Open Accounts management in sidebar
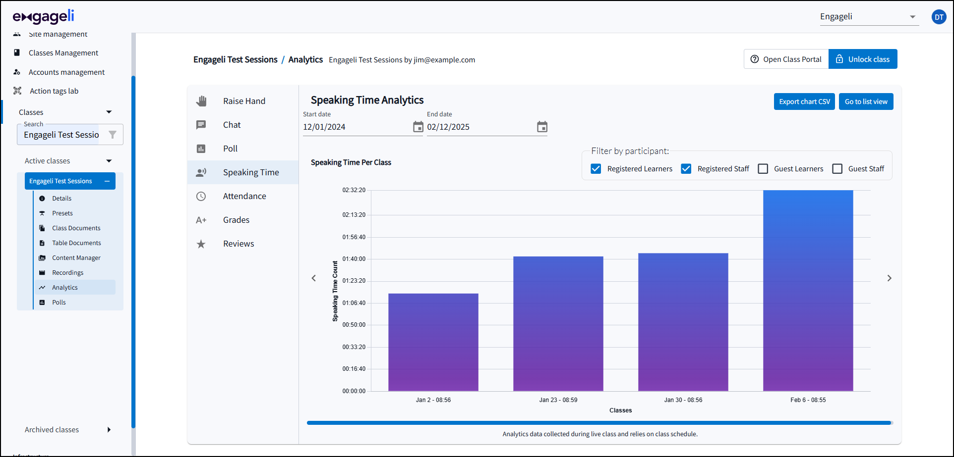954x457 pixels. [x=66, y=72]
